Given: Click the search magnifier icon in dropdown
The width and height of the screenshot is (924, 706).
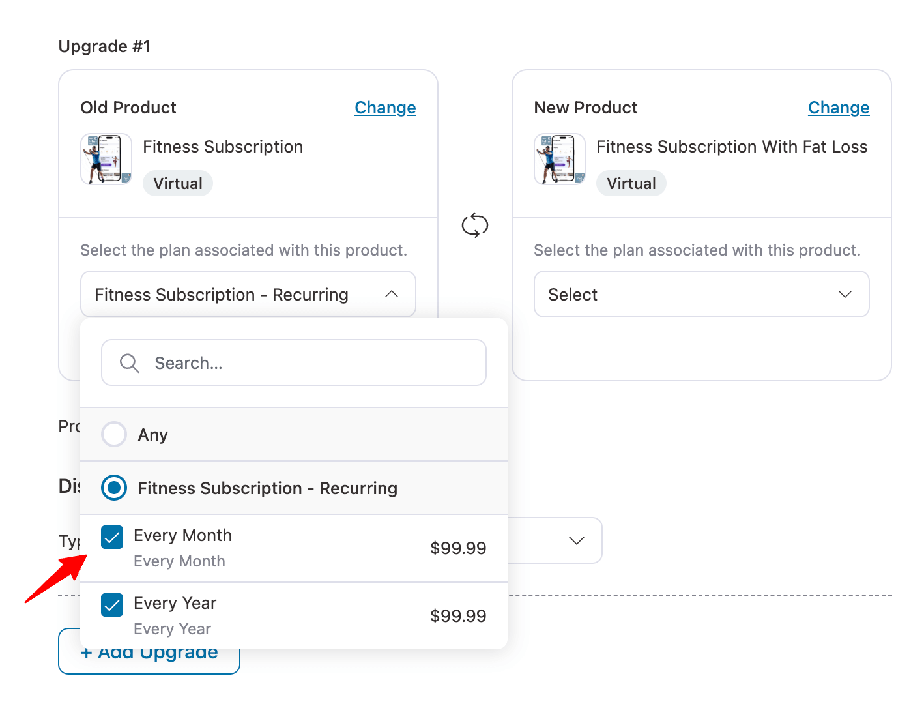Looking at the screenshot, I should (128, 362).
